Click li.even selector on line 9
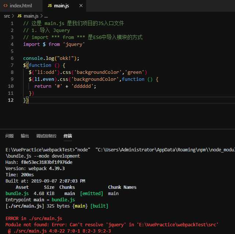 (x=44, y=79)
